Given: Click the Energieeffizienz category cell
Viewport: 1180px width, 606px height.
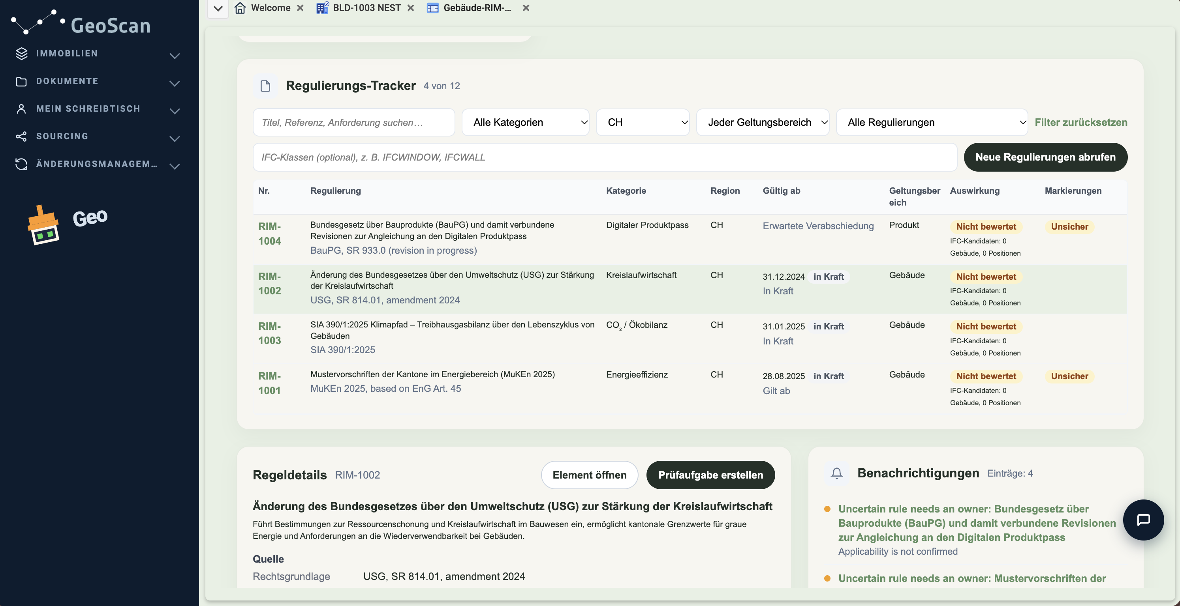Looking at the screenshot, I should pyautogui.click(x=637, y=375).
